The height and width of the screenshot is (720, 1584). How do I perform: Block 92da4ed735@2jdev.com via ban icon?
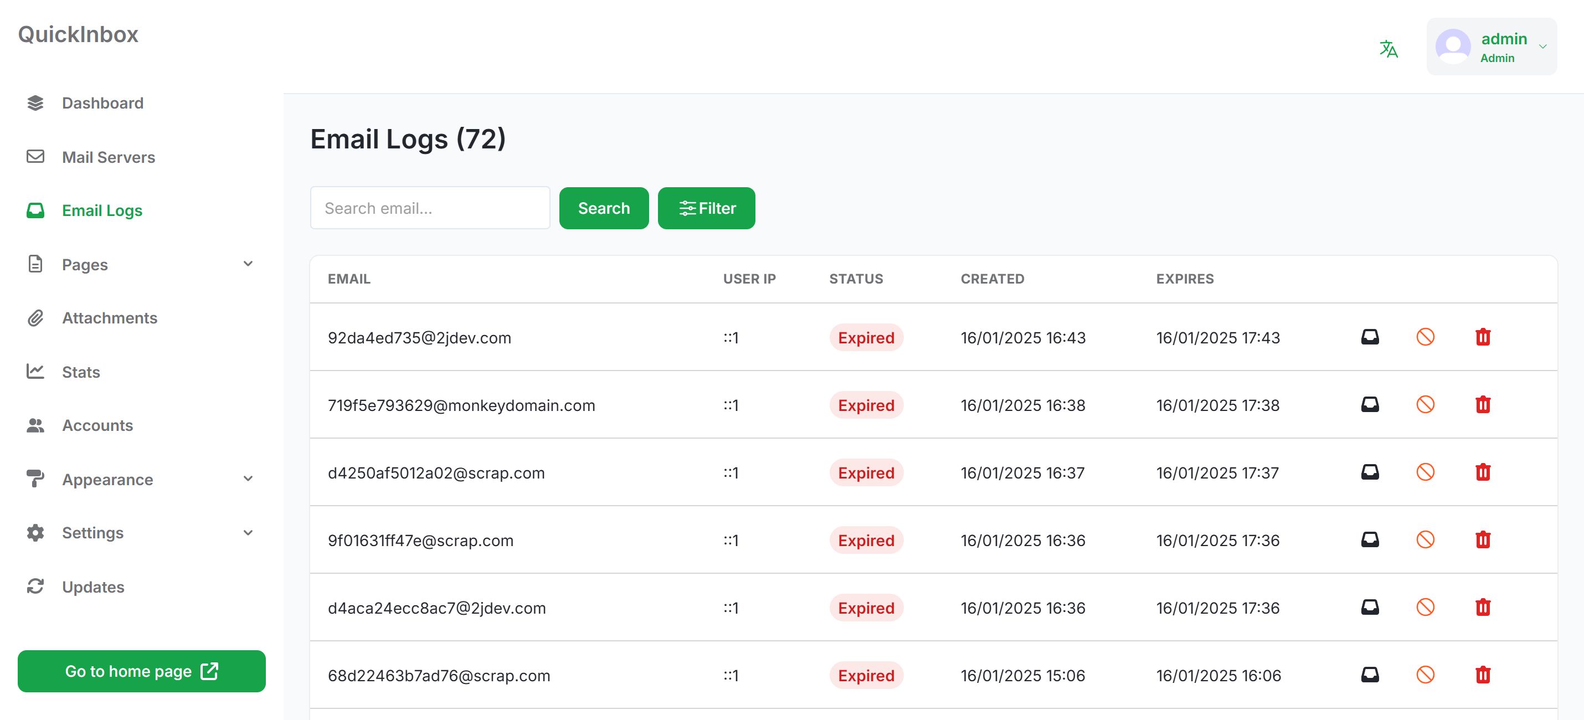(1424, 337)
